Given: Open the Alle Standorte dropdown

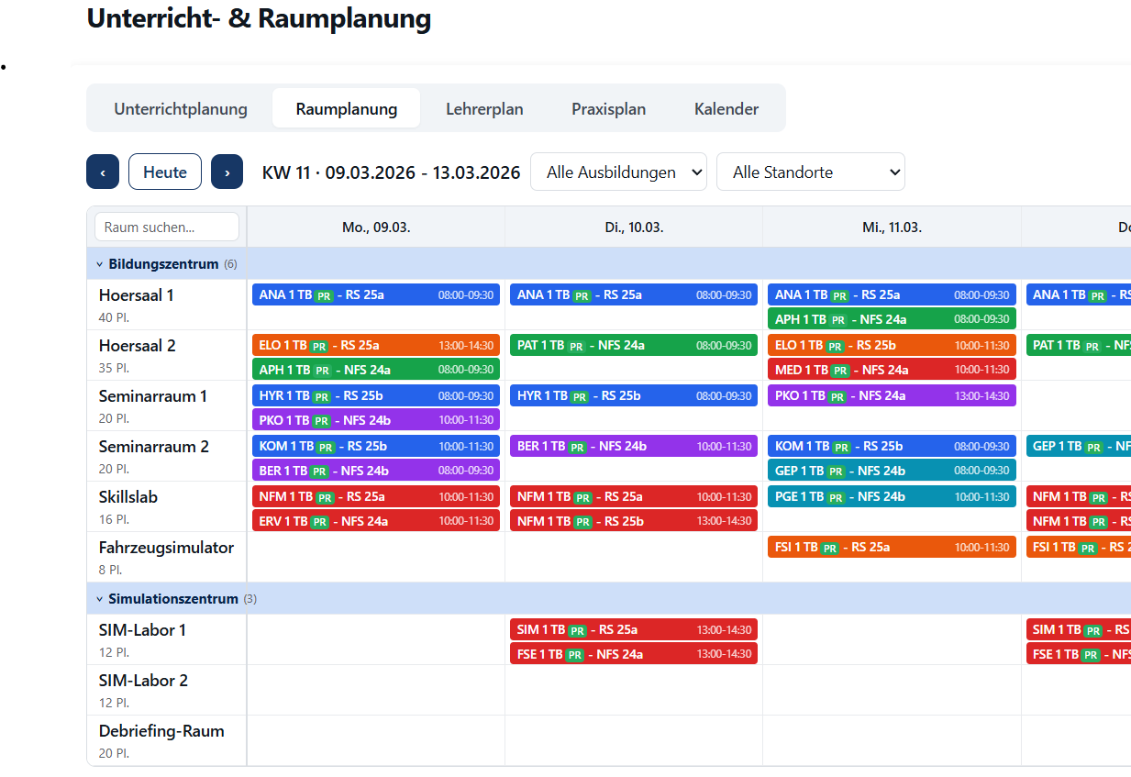Looking at the screenshot, I should coord(810,172).
